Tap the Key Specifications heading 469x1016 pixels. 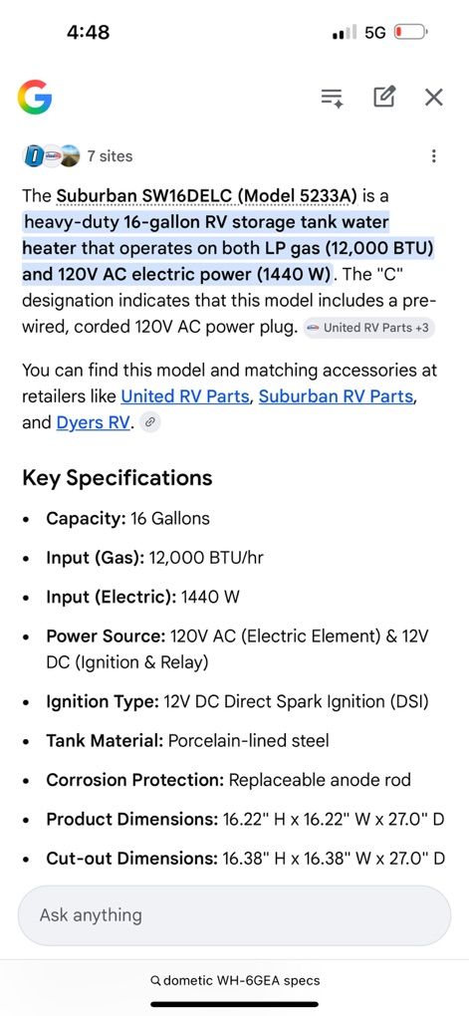[x=117, y=477]
